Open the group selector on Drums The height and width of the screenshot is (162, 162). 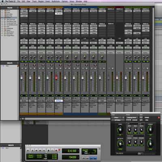pos(24,53)
